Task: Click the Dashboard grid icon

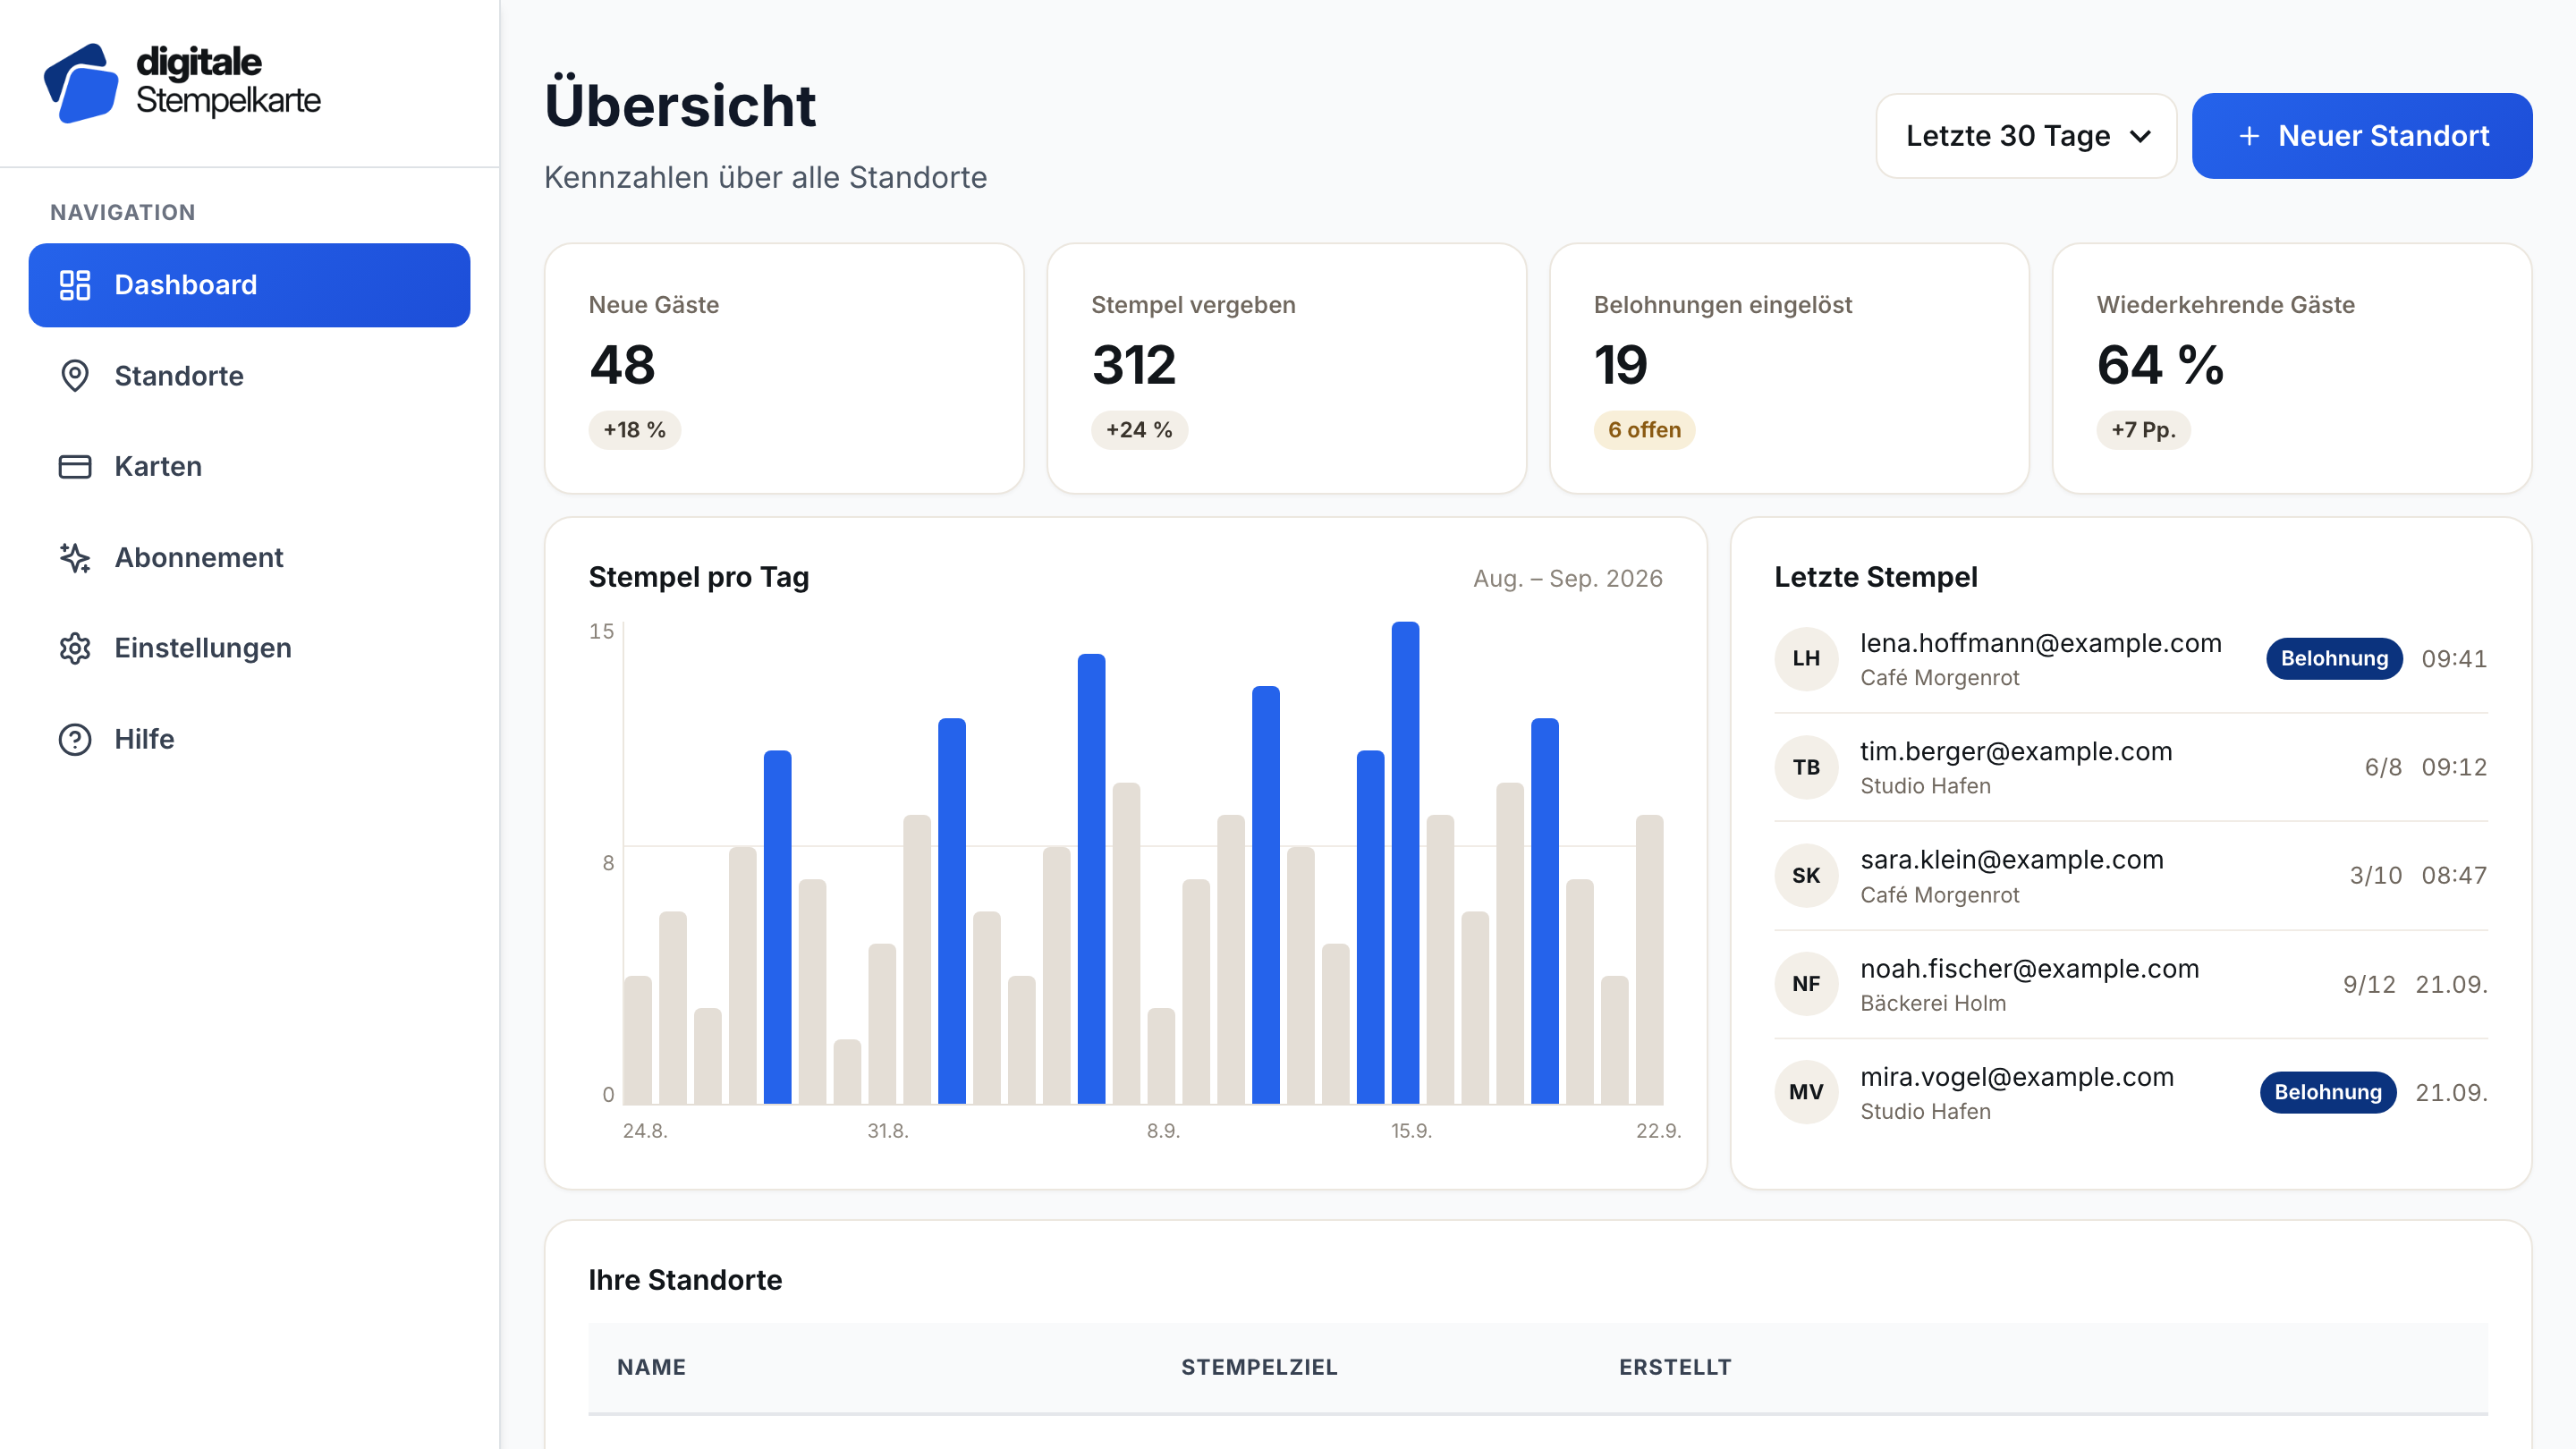Action: click(x=75, y=285)
